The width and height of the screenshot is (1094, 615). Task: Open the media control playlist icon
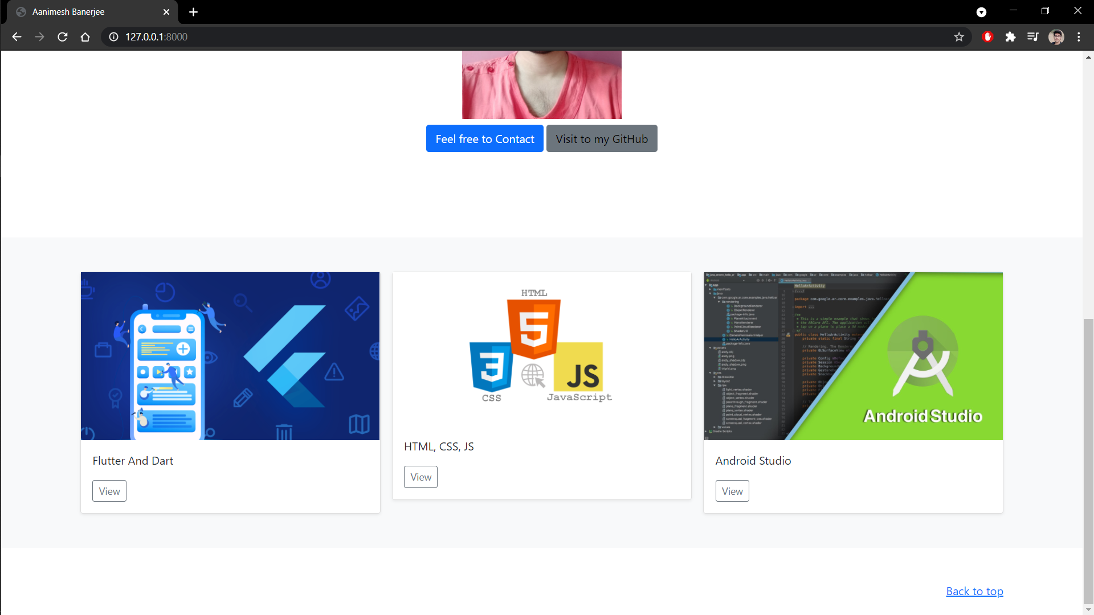1033,37
